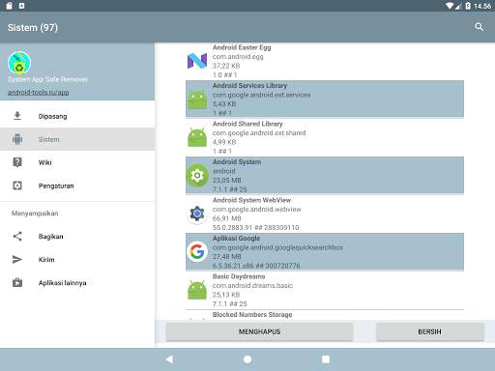Screen dimensions: 495x371
Task: Tap the Aplikasi Google G logo
Action: [197, 251]
